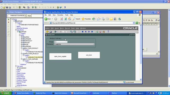Click Remove Record icon in runtime toolbar

[x=100, y=32]
